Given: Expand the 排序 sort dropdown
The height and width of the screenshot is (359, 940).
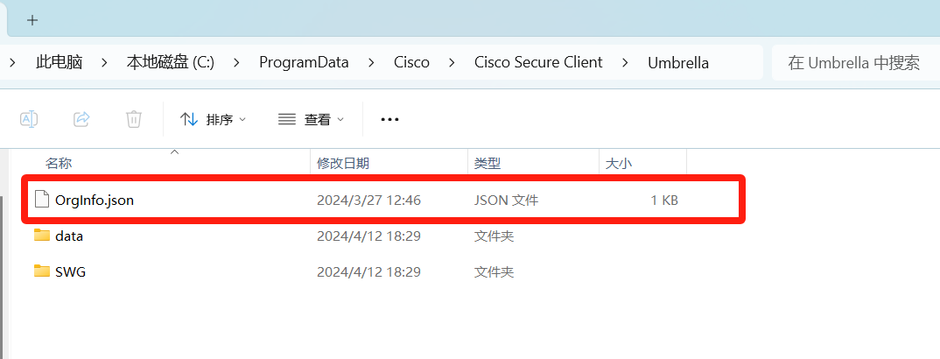Looking at the screenshot, I should pos(214,119).
